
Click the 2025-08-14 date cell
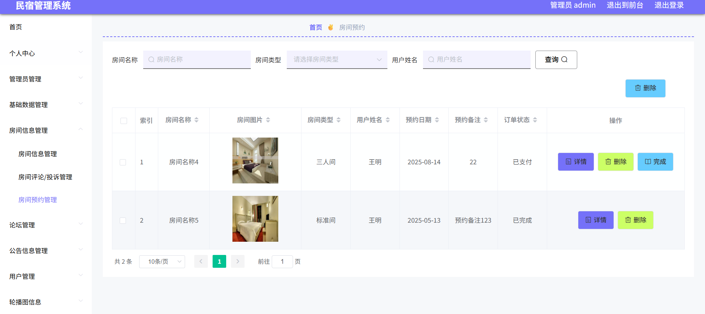tap(424, 162)
